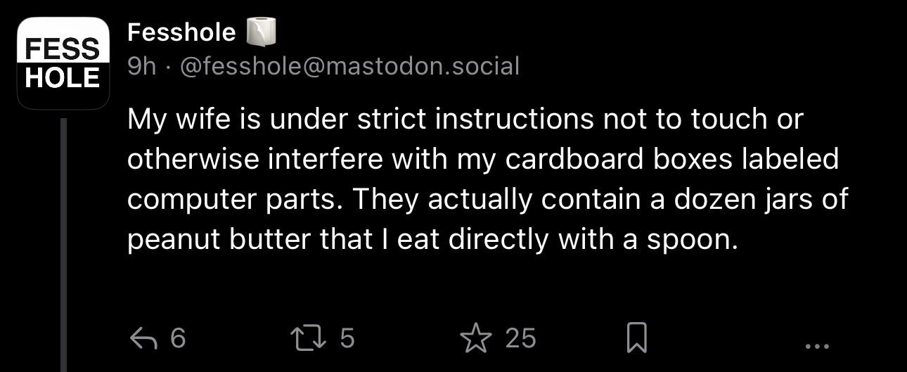907x372 pixels.
Task: Click the toilet paper emoji beside Fesshole
Action: (261, 32)
